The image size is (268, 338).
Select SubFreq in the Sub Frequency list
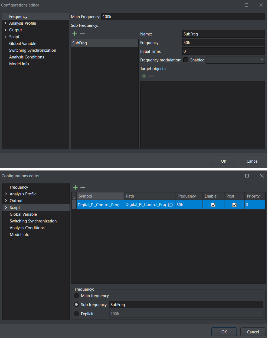pyautogui.click(x=105, y=43)
